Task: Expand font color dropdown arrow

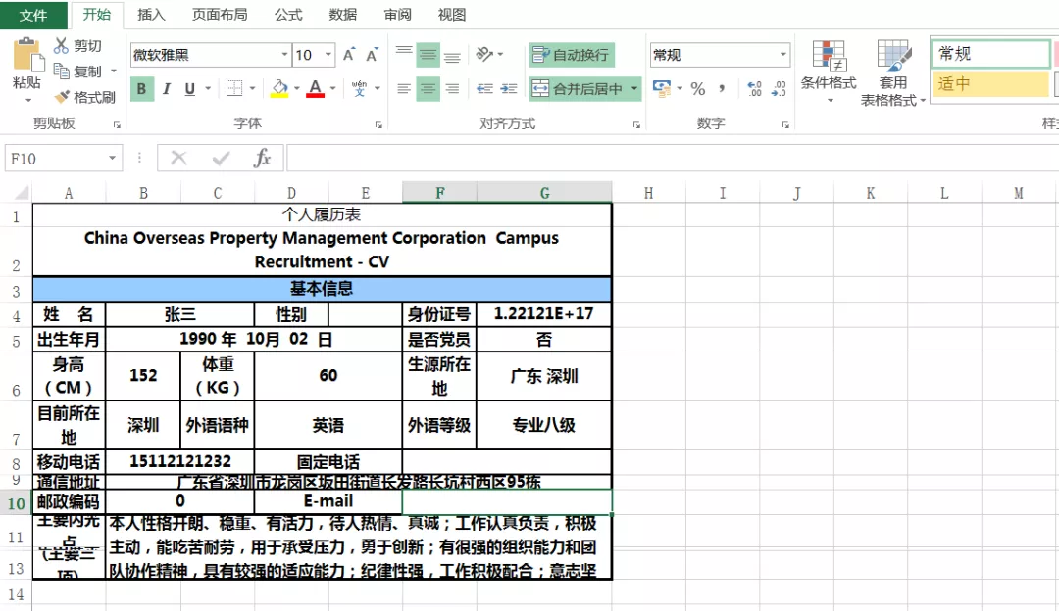Action: [x=333, y=88]
